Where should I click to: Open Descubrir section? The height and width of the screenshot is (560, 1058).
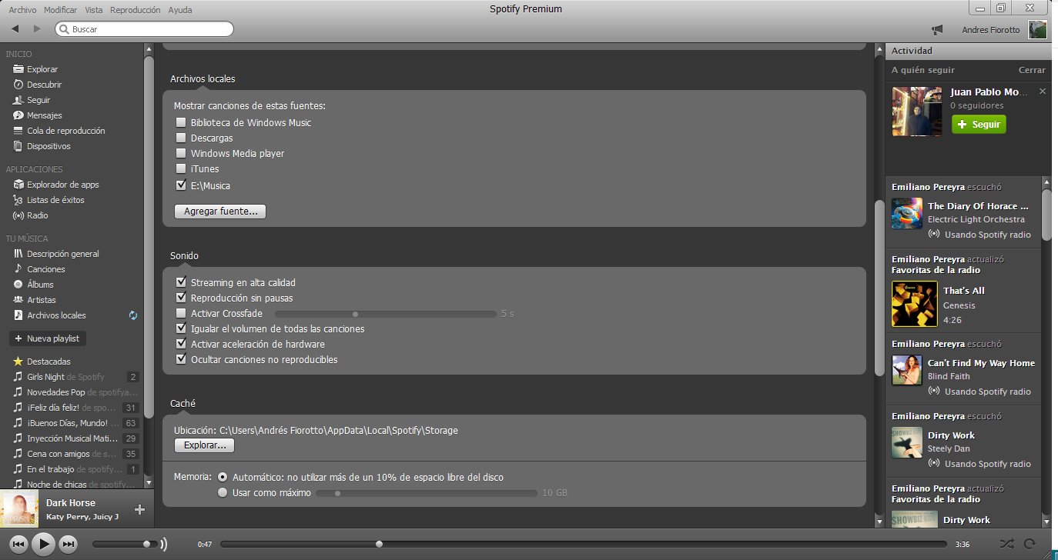tap(44, 85)
